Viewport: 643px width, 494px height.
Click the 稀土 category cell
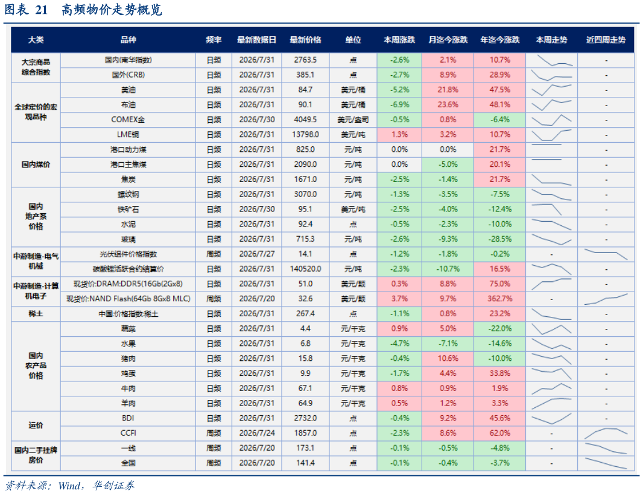36,314
